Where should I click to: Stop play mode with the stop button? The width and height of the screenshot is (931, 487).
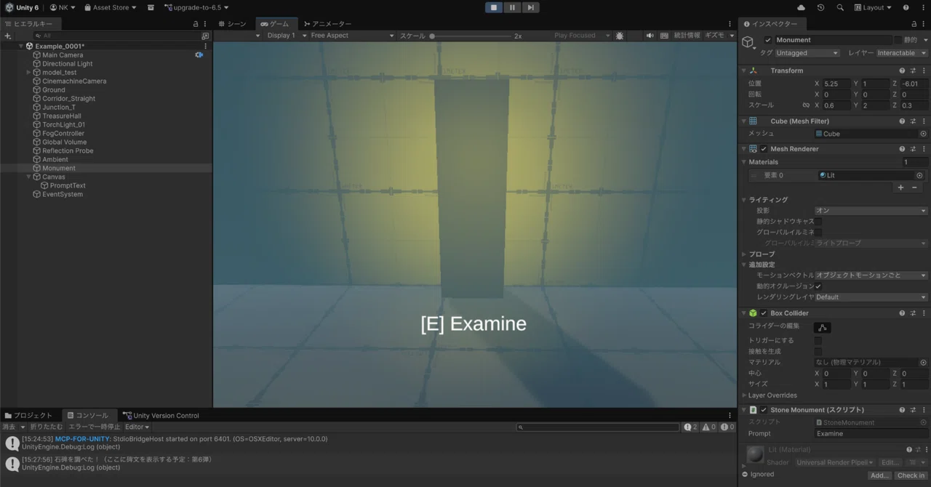click(494, 7)
